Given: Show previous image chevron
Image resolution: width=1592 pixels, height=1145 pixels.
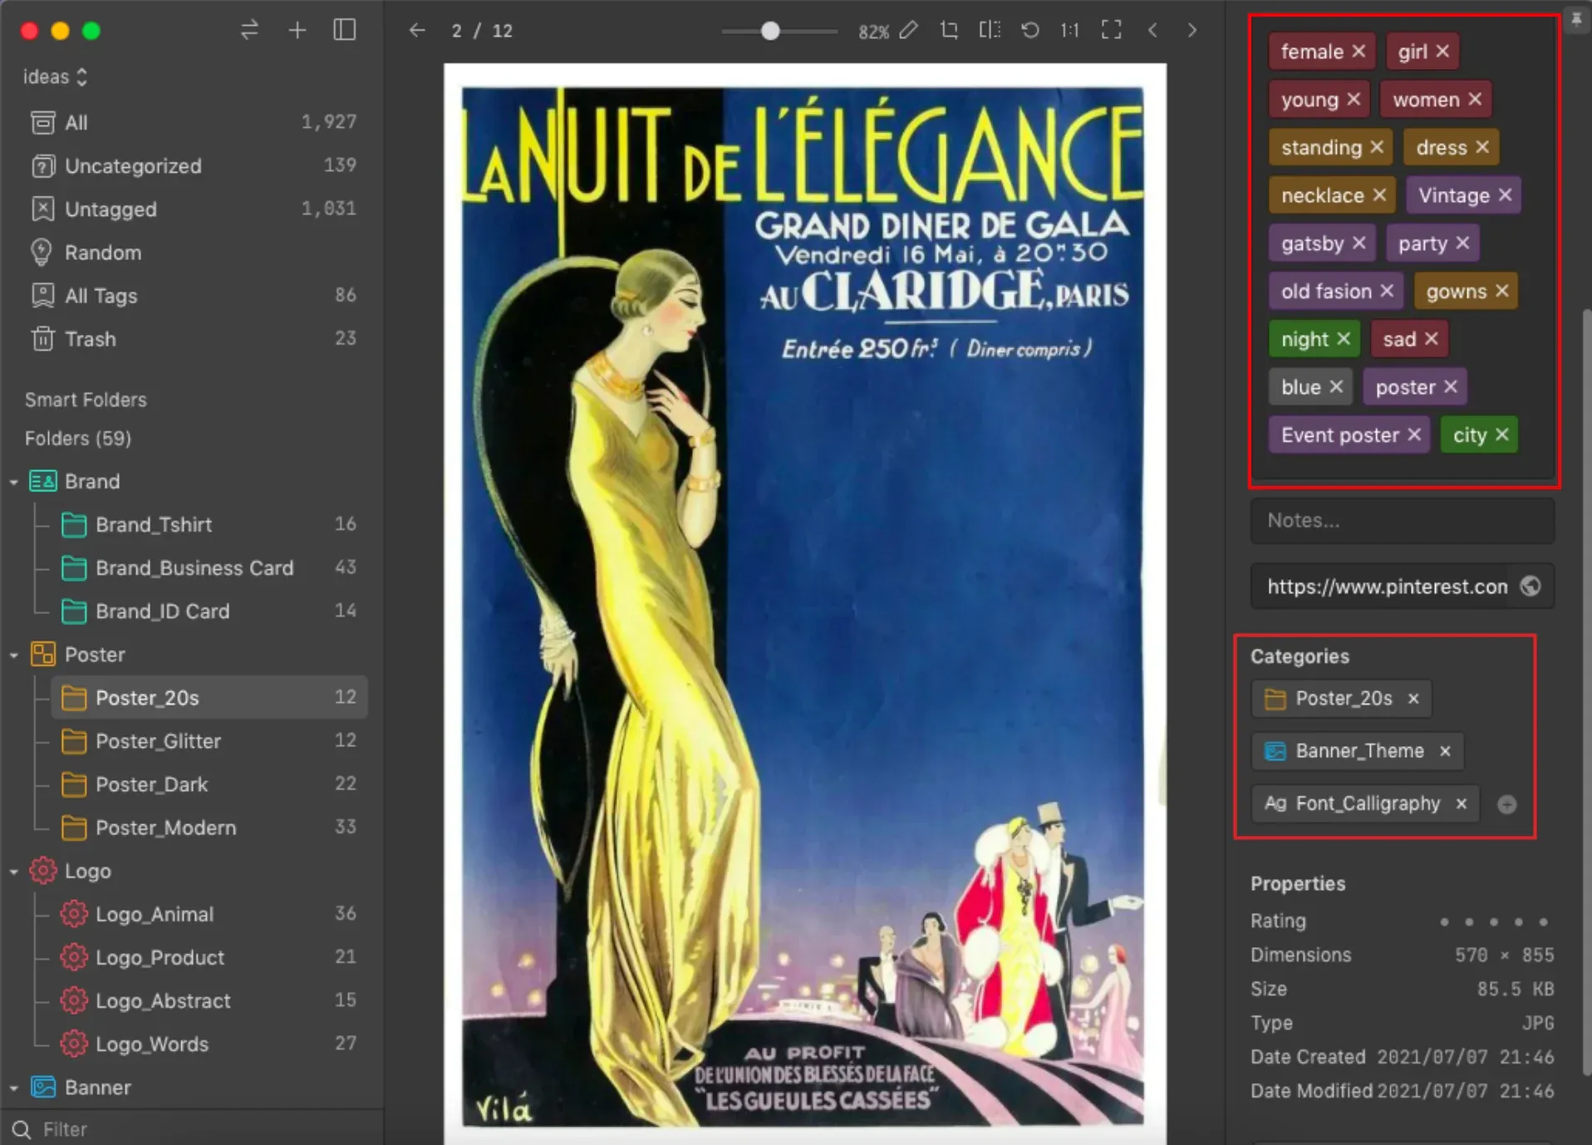Looking at the screenshot, I should pos(1152,31).
